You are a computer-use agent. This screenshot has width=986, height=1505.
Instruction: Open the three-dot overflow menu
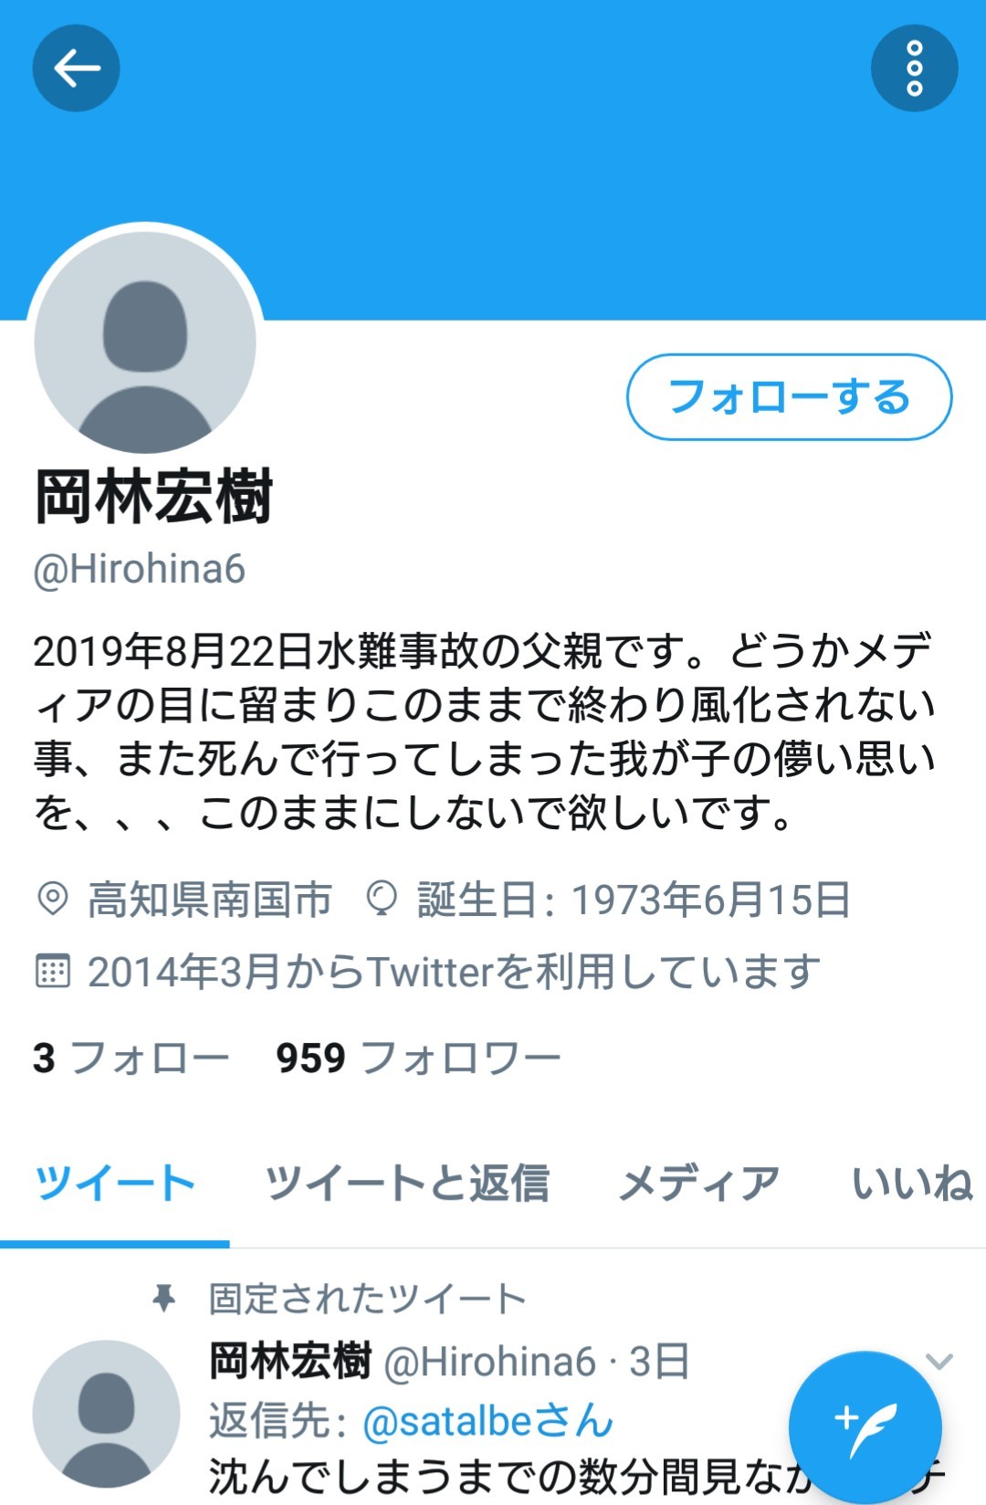914,68
